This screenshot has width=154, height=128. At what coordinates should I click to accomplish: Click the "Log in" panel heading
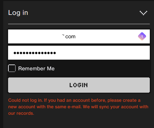coord(18,13)
